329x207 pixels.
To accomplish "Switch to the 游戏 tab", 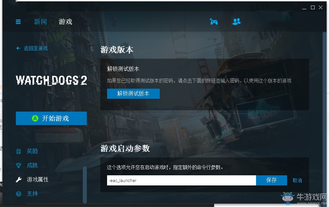I will pos(66,22).
